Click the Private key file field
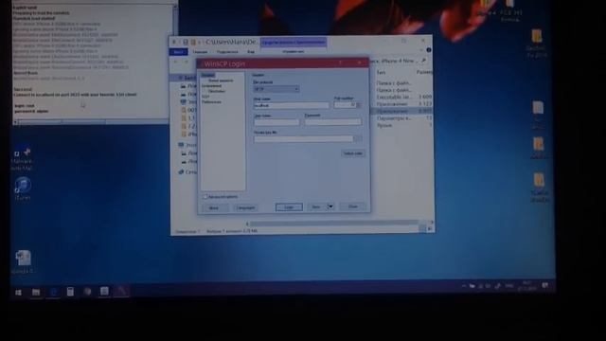Screen dimensions: 606x341 [303, 139]
